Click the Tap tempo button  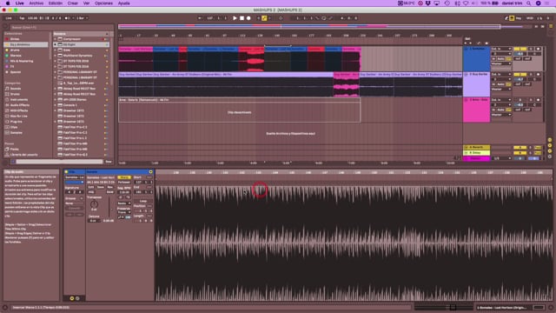22,18
